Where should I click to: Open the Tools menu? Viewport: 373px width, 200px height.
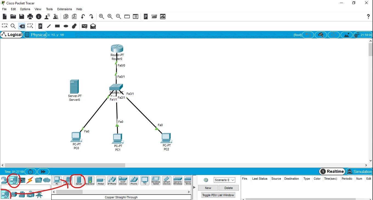pyautogui.click(x=49, y=9)
